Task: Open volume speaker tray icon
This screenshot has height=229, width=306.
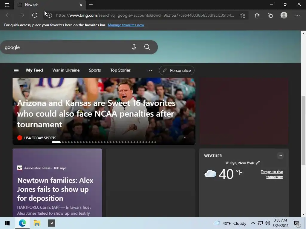Action: (267, 223)
